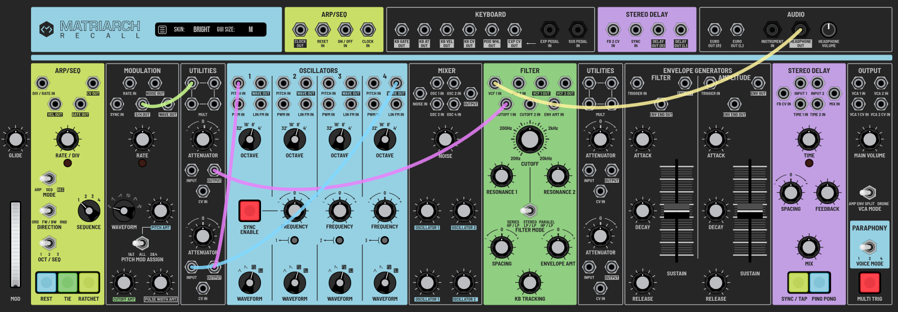The image size is (898, 312).
Task: Flip the VCA Mode switch
Action: pyautogui.click(x=869, y=193)
